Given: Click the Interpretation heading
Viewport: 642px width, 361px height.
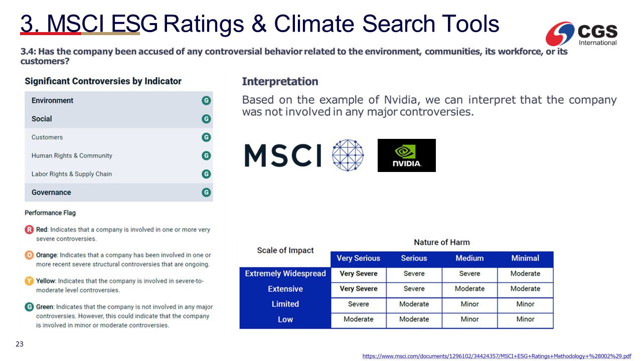Looking at the screenshot, I should tap(280, 82).
